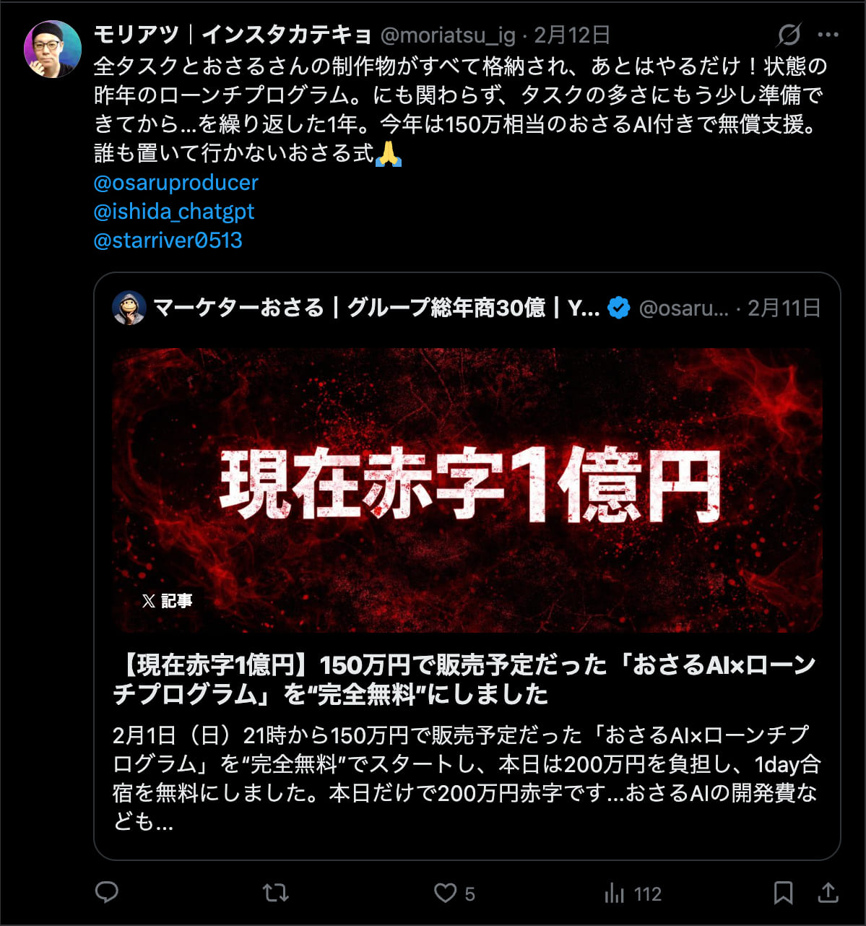Like the post with the heart icon
The image size is (866, 926).
coord(445,893)
